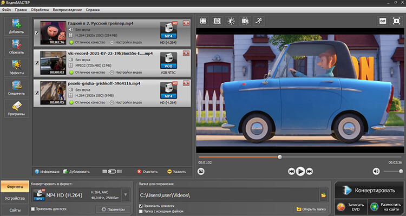The width and height of the screenshot is (406, 216).
Task: Click the stabilization icon above preview
Action: (x=217, y=21)
